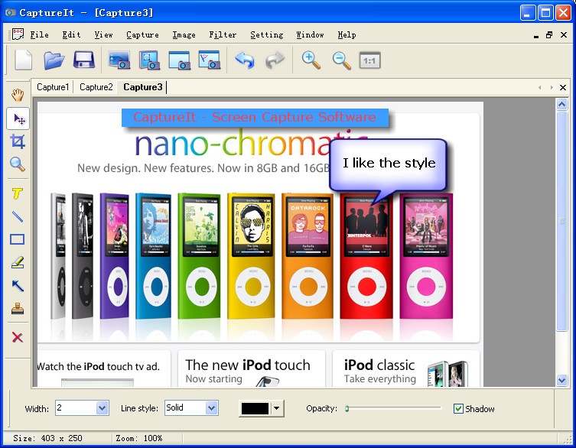This screenshot has width=576, height=448.
Task: Select the Line drawing tool
Action: (x=18, y=216)
